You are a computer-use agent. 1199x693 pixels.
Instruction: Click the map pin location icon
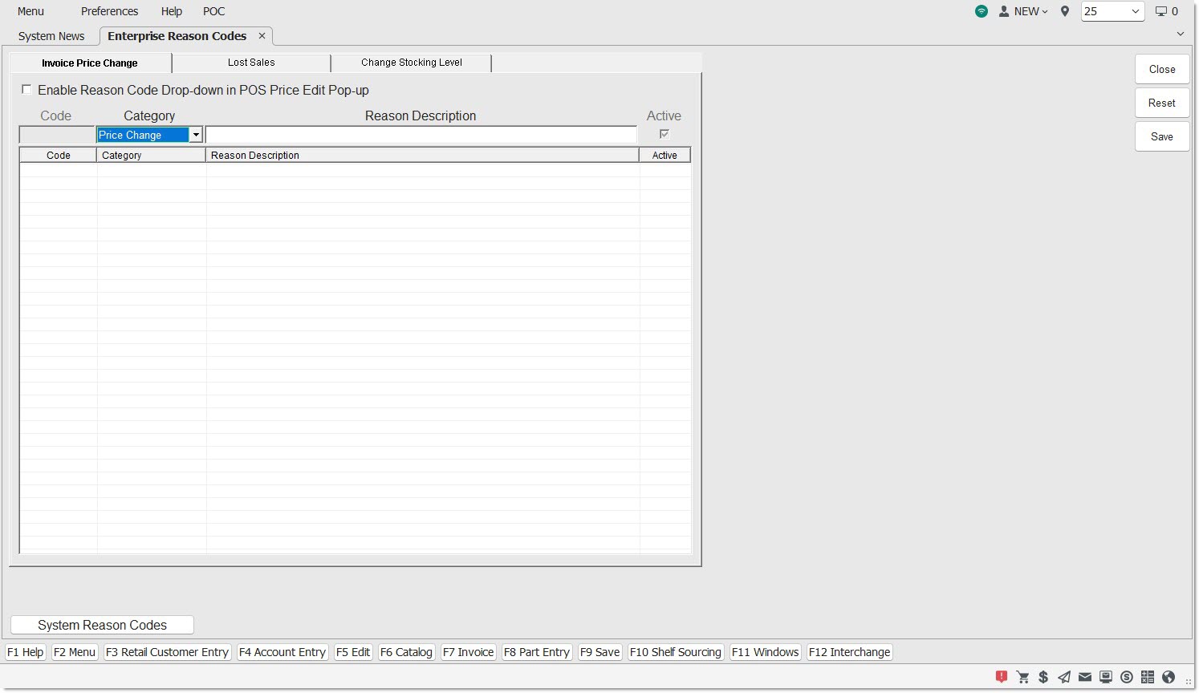click(1065, 11)
